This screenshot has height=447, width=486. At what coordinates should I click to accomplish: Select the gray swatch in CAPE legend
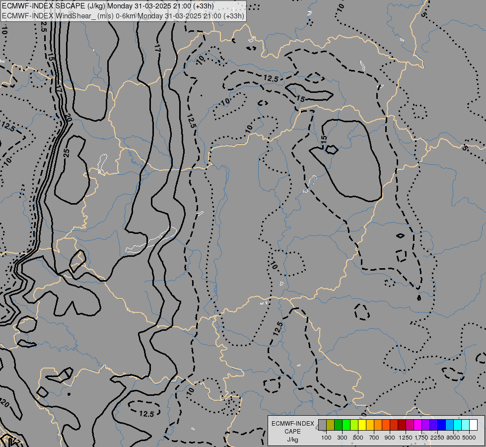click(322, 425)
